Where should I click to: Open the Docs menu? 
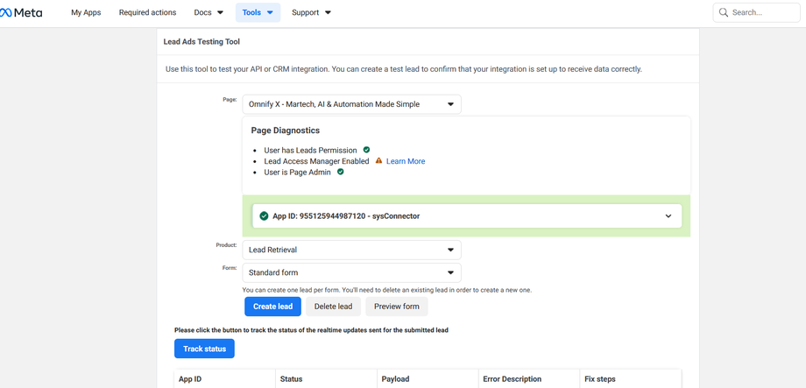[x=209, y=13]
